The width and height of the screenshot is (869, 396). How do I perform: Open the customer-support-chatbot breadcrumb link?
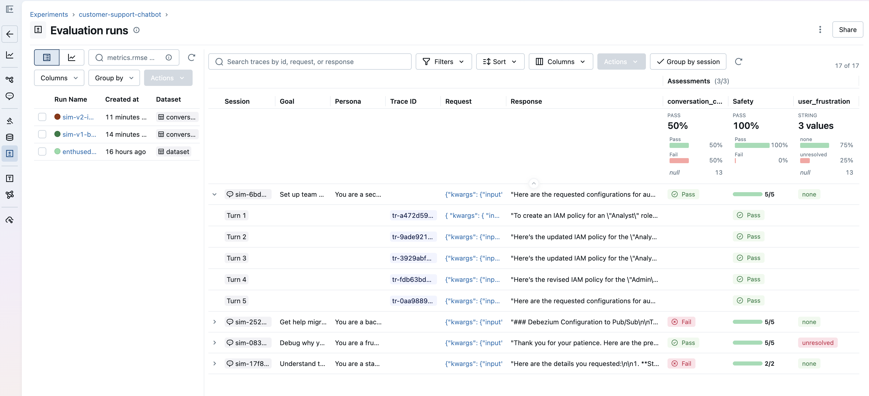[119, 14]
